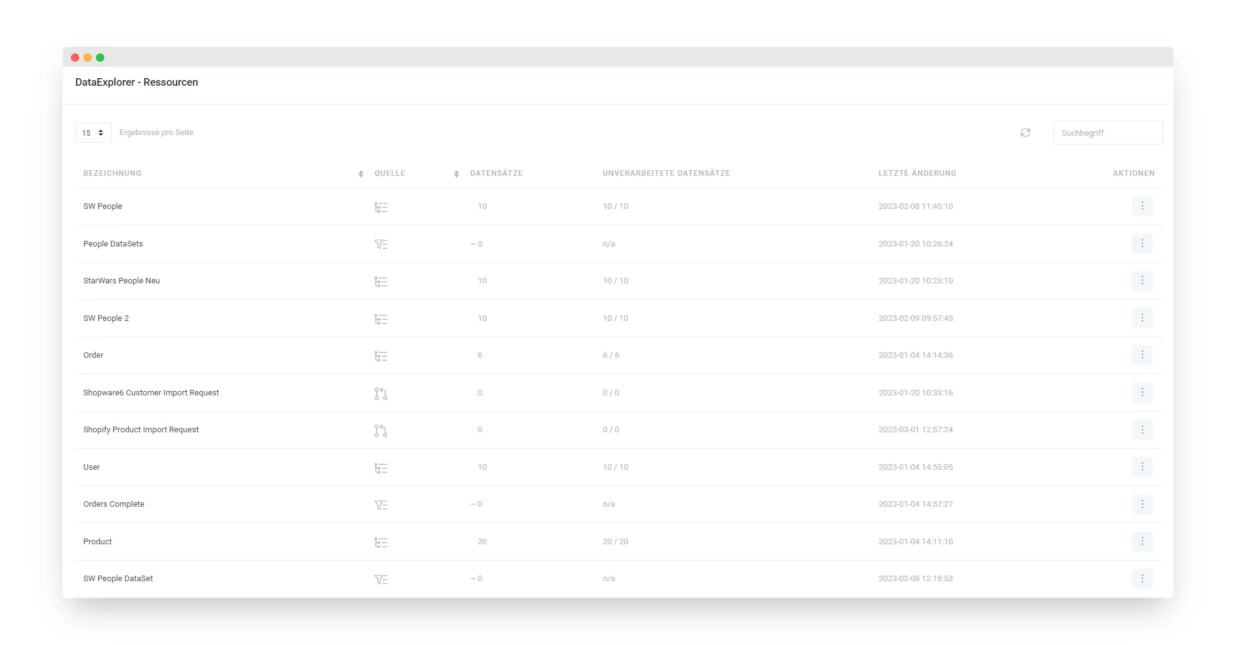Click the 2023-01-04 14:11:10 timestamp
Viewport: 1236px width, 645px height.
click(916, 542)
